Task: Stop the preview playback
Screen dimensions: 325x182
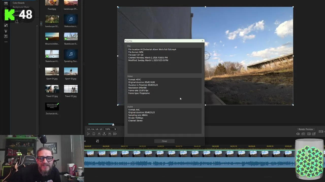Action: pos(94,134)
